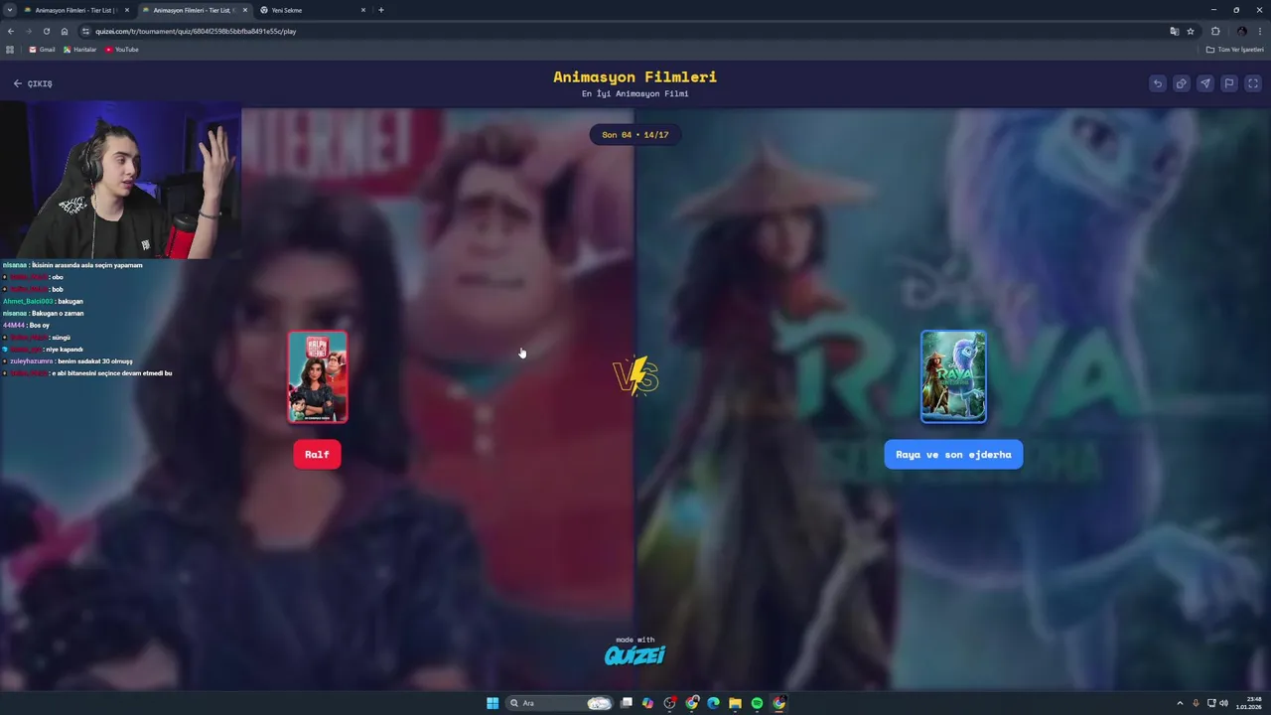Click the En İyi Animasyon Filmi subtitle

635,93
